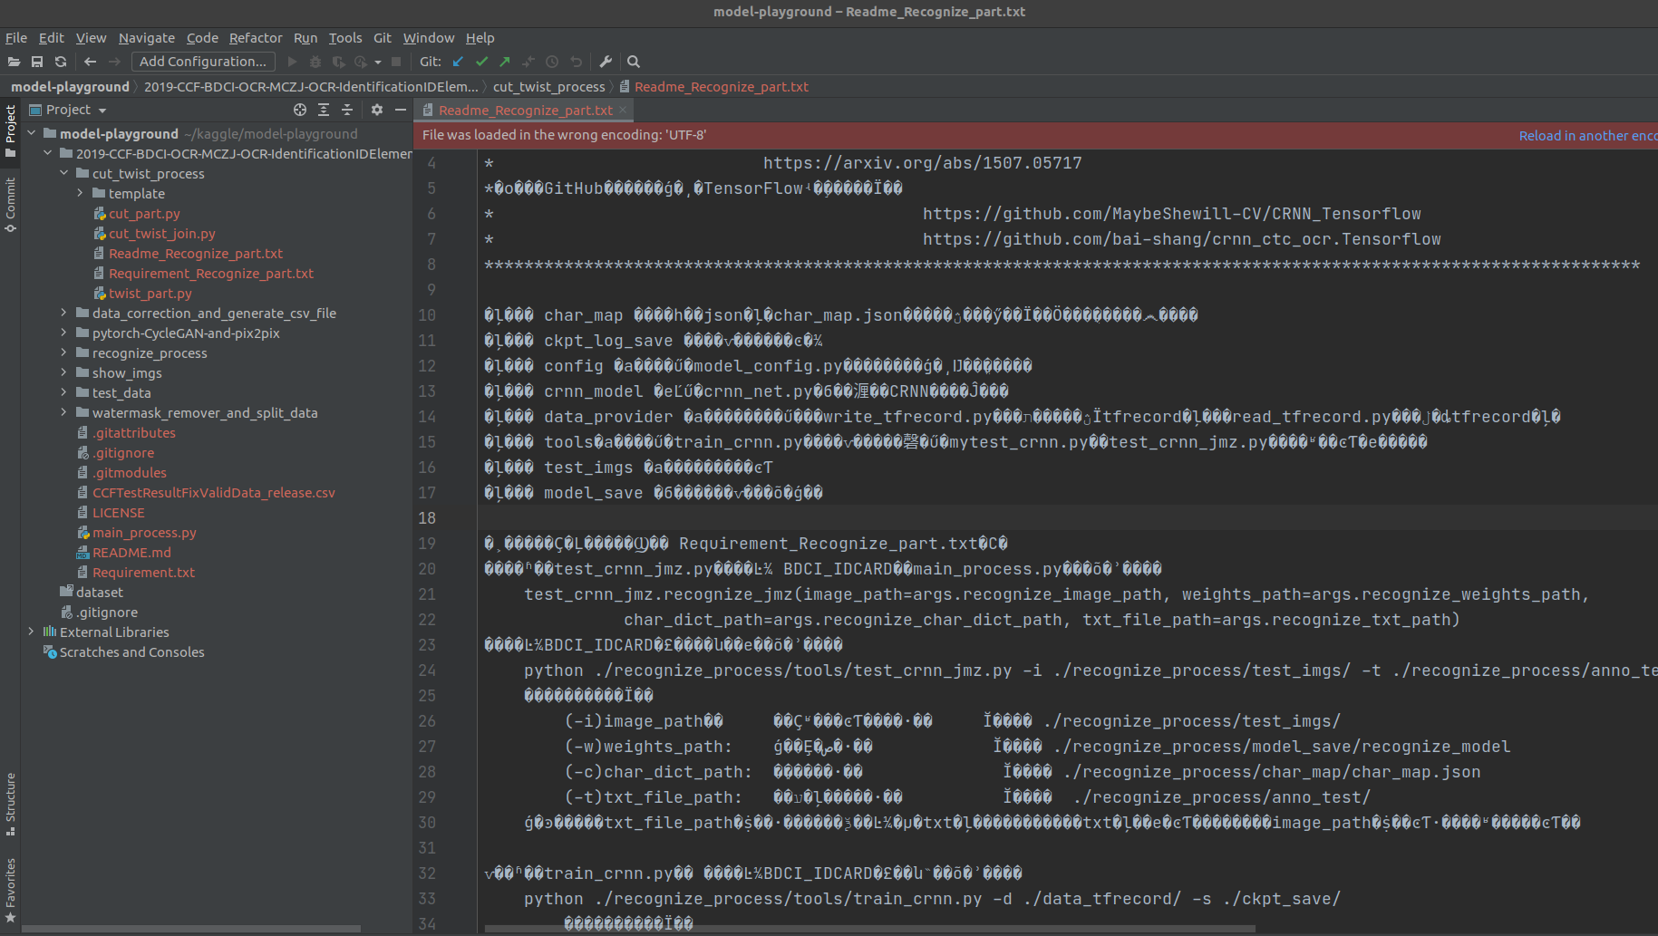The image size is (1658, 936).
Task: Open Search Everywhere with the magnifier icon
Action: click(x=633, y=62)
